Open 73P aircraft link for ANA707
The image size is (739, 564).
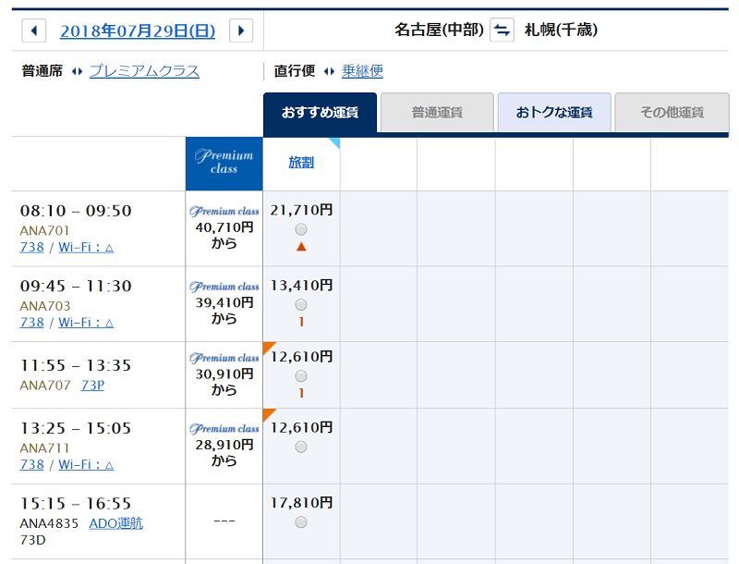click(92, 386)
